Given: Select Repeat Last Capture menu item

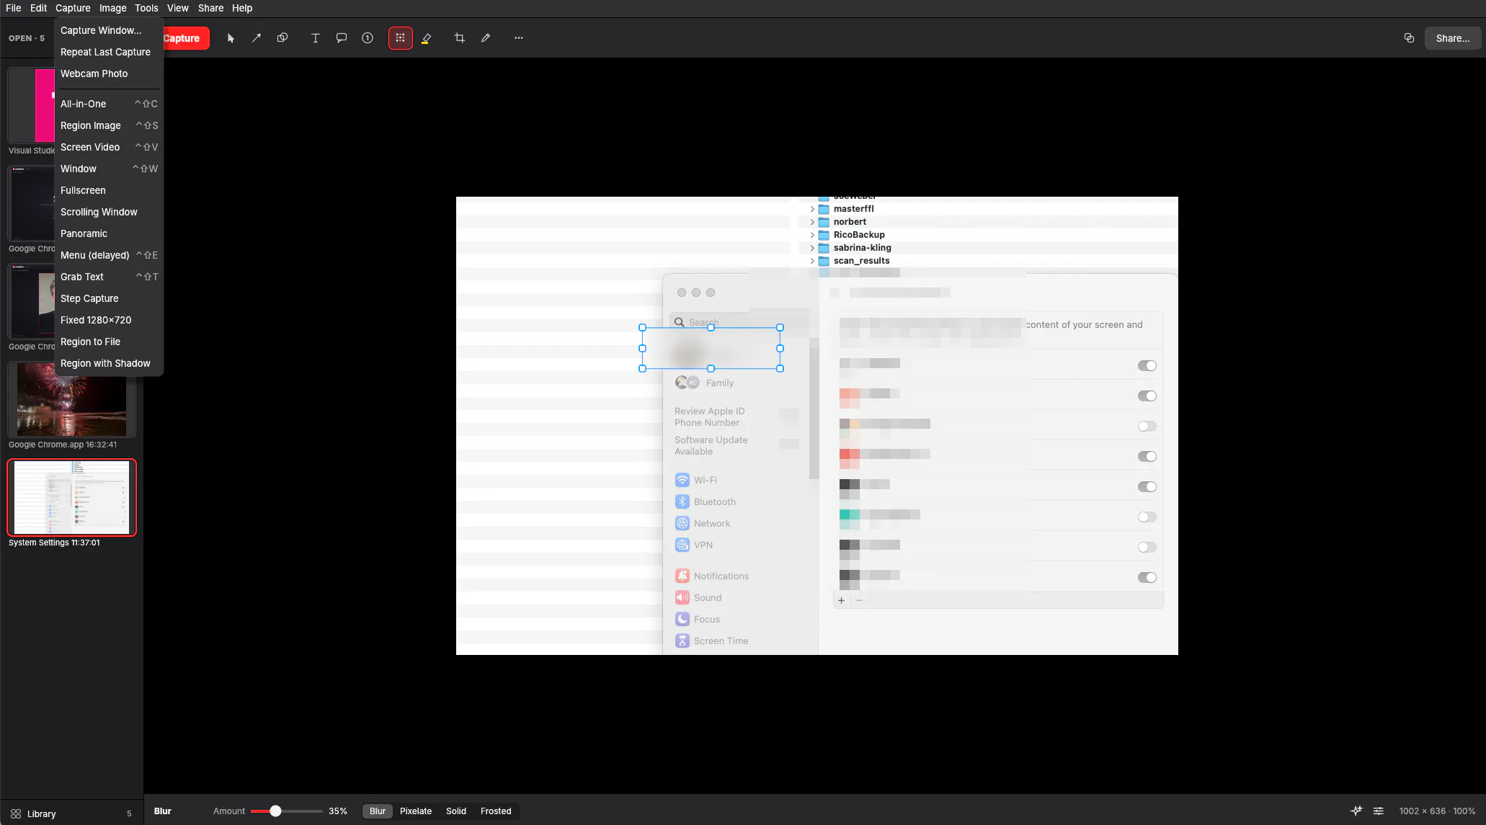Looking at the screenshot, I should coord(110,52).
